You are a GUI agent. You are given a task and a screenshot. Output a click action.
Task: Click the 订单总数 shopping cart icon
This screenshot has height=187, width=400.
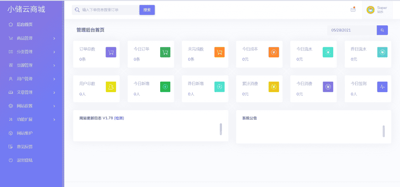click(111, 52)
